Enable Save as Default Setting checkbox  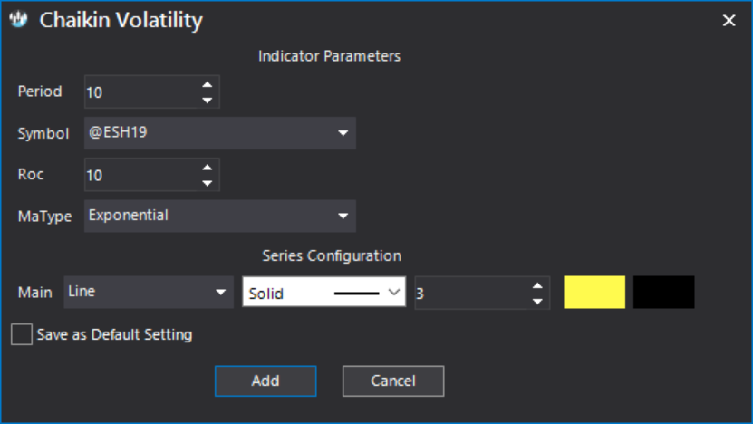coord(22,334)
